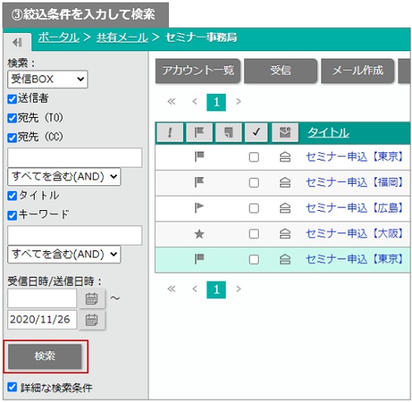Focus the title/keyword search text field
The image size is (412, 402).
tap(75, 236)
